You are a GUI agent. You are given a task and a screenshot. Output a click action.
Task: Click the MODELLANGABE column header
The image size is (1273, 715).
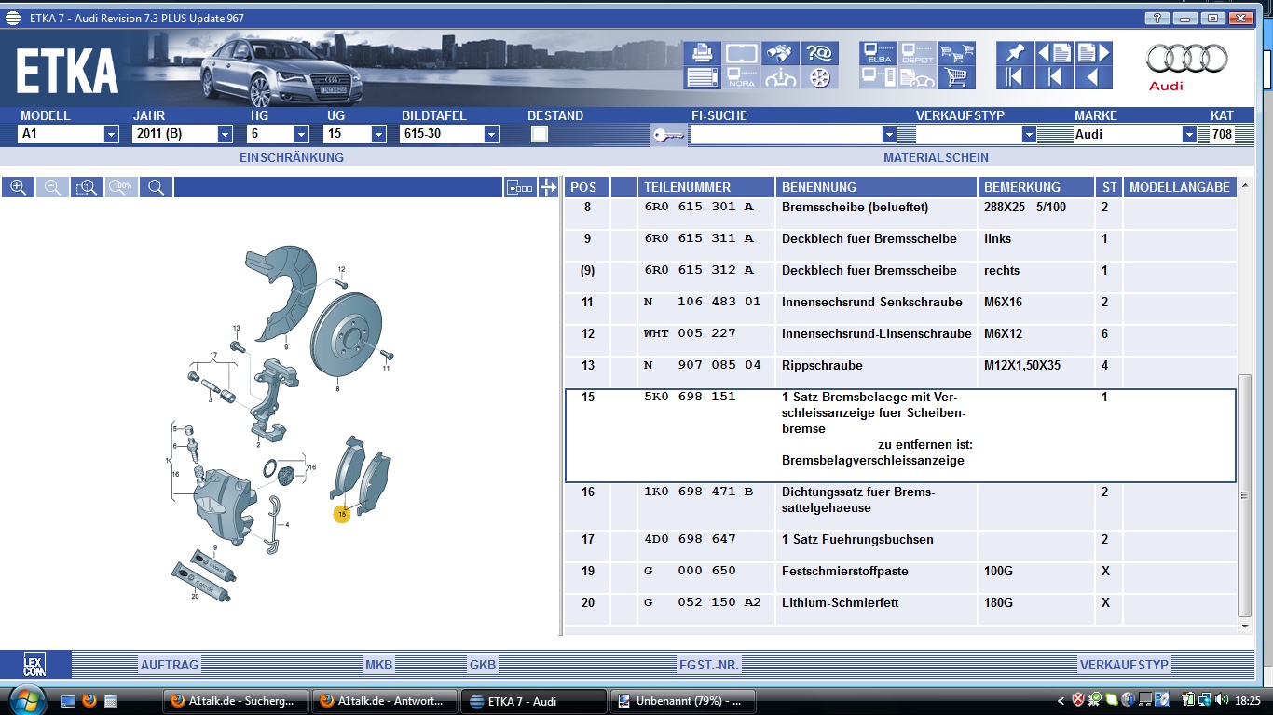[x=1180, y=187]
